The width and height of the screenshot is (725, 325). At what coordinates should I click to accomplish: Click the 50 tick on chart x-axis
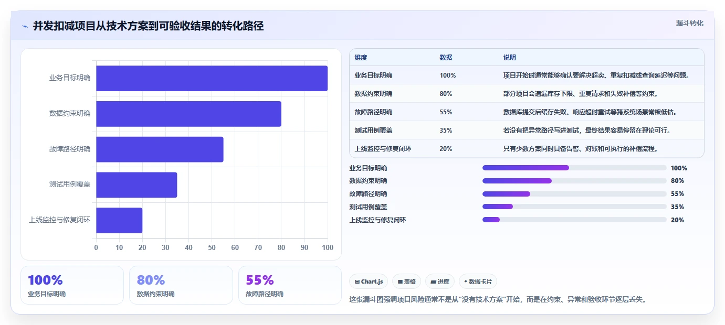click(212, 247)
